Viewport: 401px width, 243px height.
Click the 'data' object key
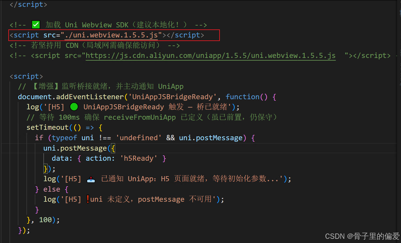(x=60, y=158)
